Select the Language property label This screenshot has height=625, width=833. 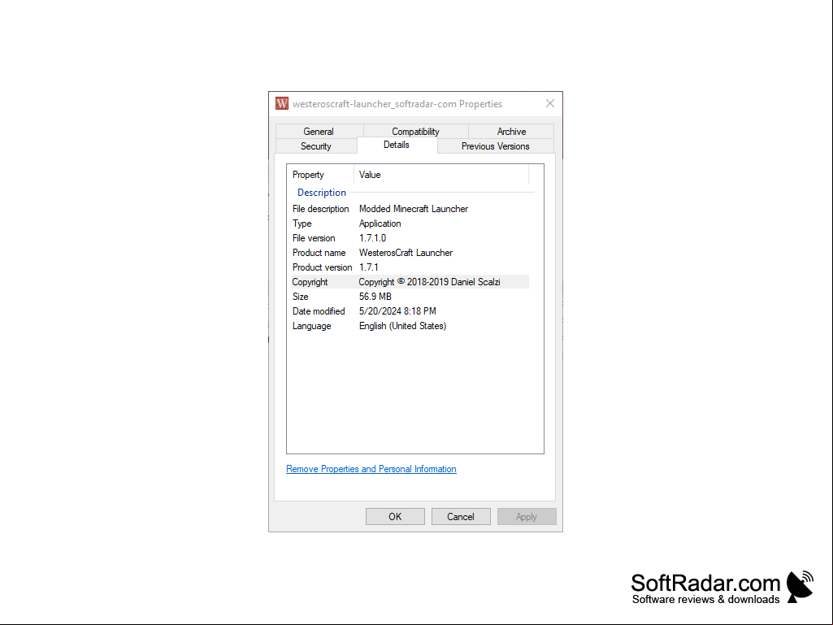tap(311, 326)
